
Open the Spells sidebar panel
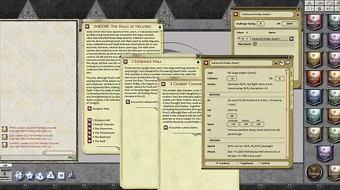tap(324, 153)
